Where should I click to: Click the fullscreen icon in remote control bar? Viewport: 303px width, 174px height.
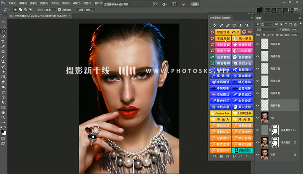pyautogui.click(x=155, y=4)
